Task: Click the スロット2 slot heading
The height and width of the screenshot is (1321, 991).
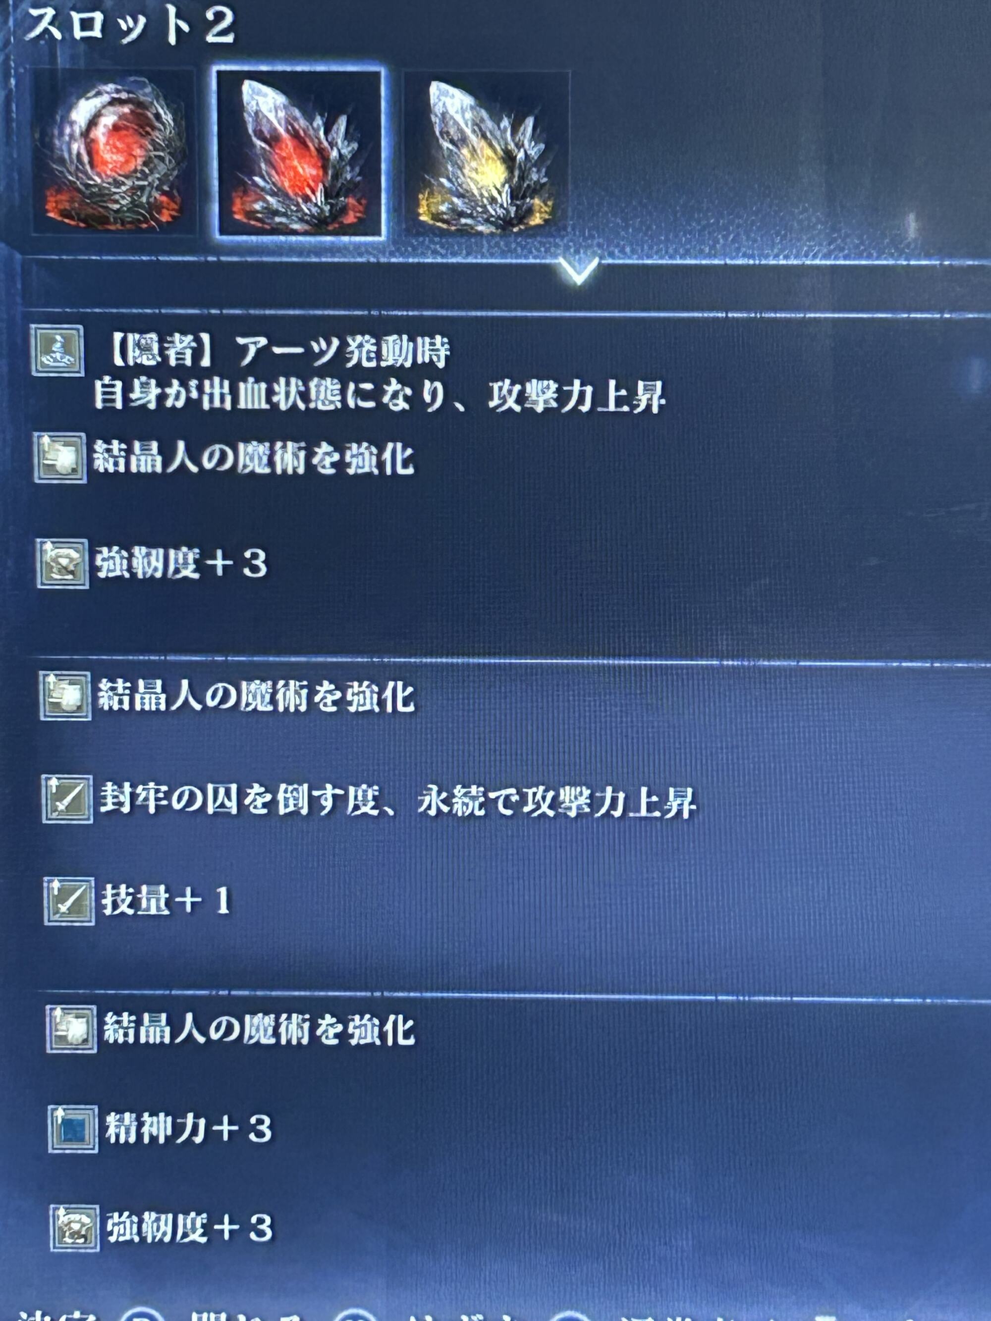Action: pyautogui.click(x=130, y=27)
